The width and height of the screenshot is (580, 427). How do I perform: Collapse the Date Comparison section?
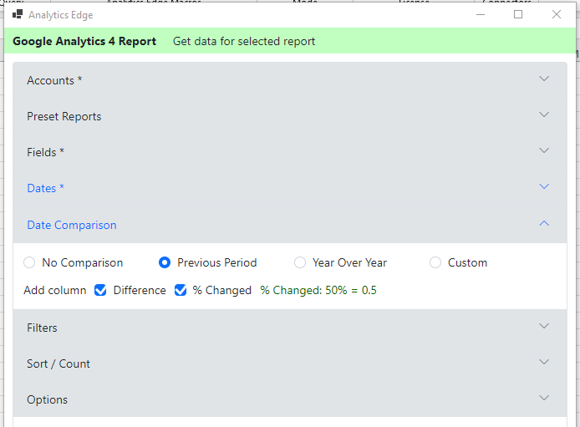(290, 225)
